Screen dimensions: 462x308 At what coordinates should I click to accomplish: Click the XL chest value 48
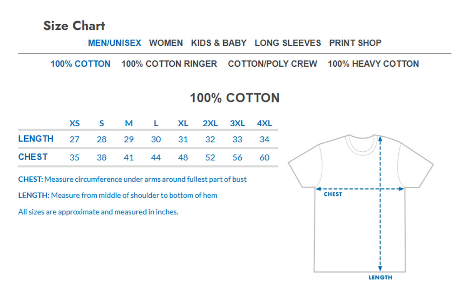[x=183, y=157]
